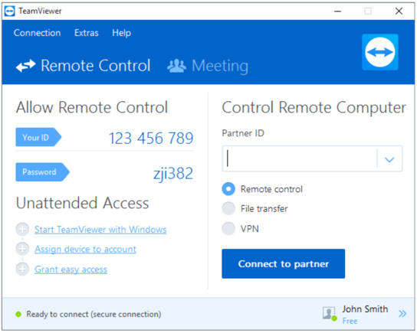The width and height of the screenshot is (417, 333).
Task: Click the Remote Control double-arrow icon
Action: tap(25, 66)
